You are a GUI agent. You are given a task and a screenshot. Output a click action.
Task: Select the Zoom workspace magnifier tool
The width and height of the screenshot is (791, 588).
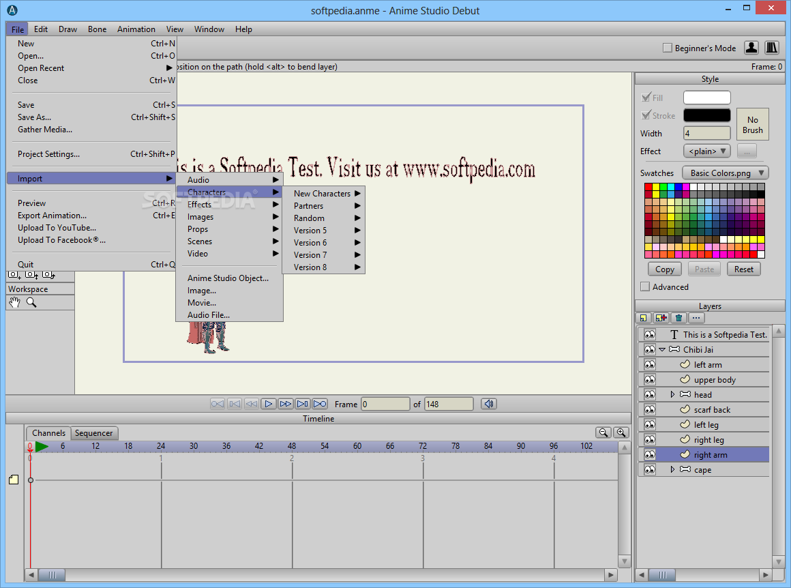coord(31,302)
